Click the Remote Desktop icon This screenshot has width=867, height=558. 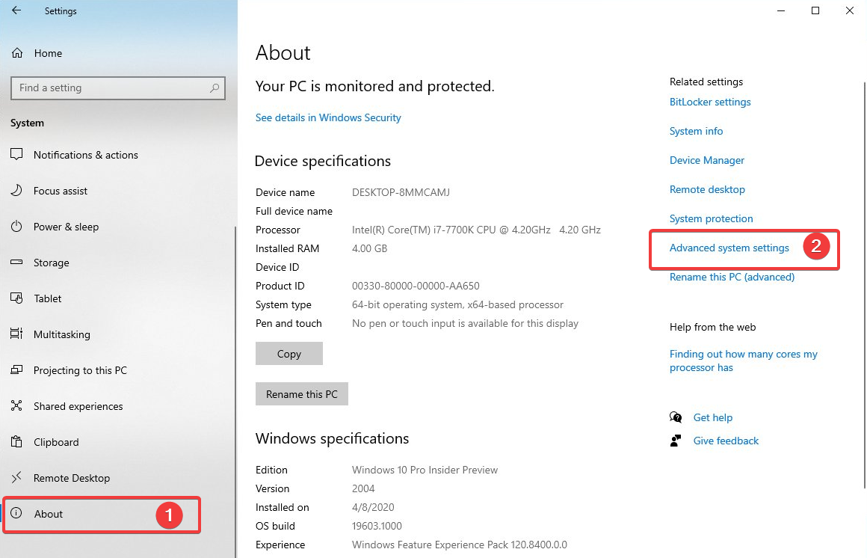pyautogui.click(x=16, y=477)
